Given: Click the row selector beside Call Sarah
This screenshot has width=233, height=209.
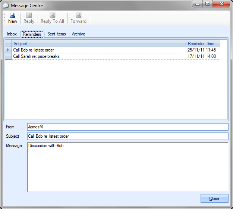Looking at the screenshot, I should coord(8,56).
